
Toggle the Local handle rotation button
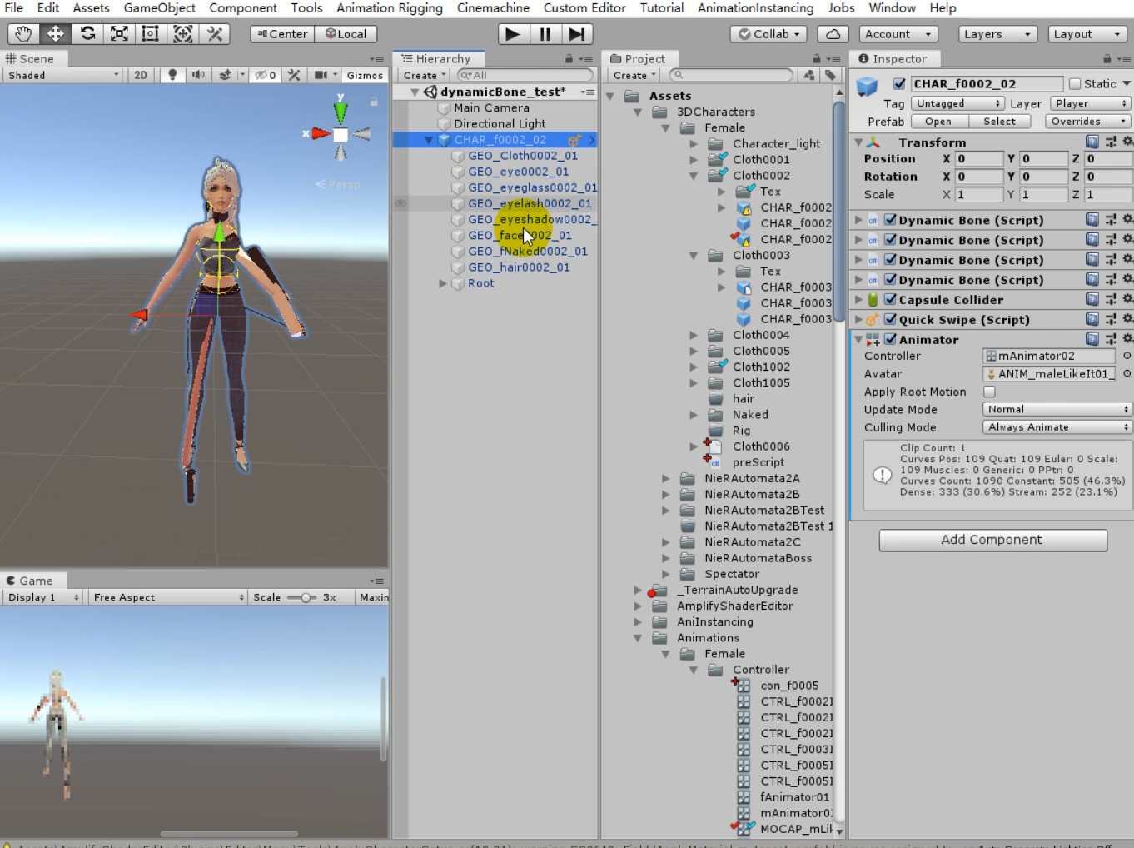click(346, 34)
